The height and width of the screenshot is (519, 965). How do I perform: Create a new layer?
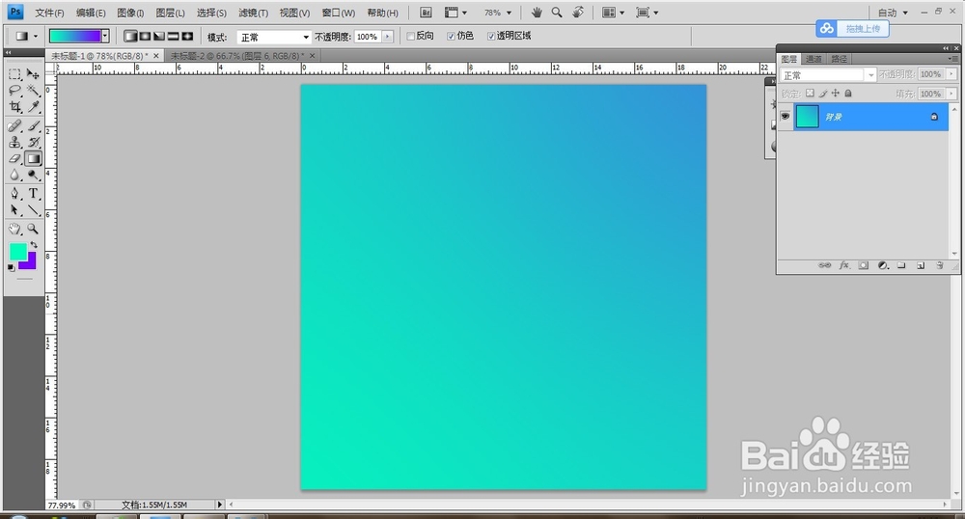pos(920,265)
